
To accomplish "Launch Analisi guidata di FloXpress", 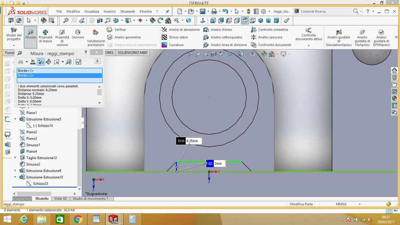I will (362, 38).
